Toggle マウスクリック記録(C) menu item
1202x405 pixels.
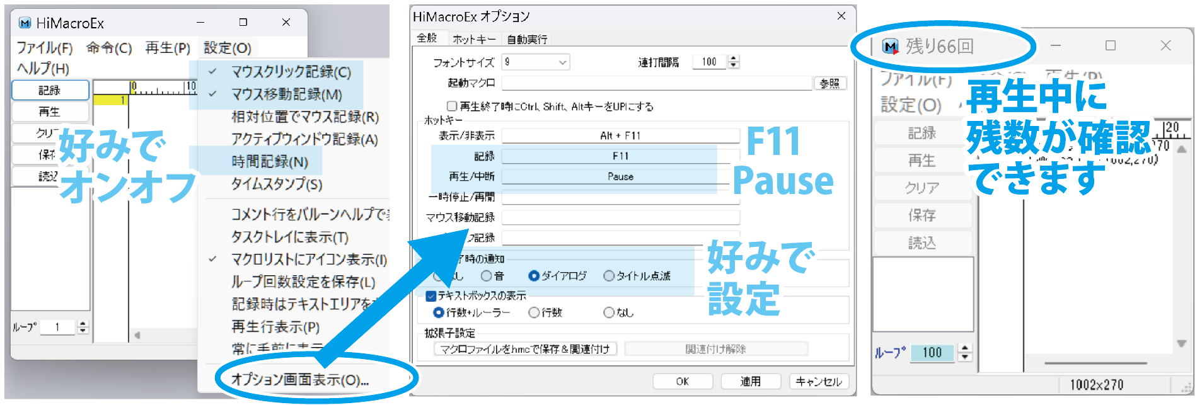pos(291,72)
